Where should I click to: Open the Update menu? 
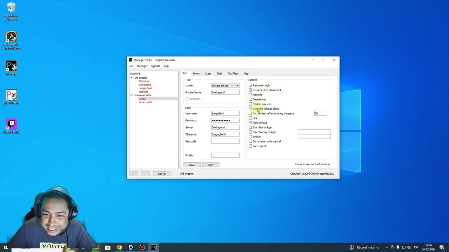(156, 66)
